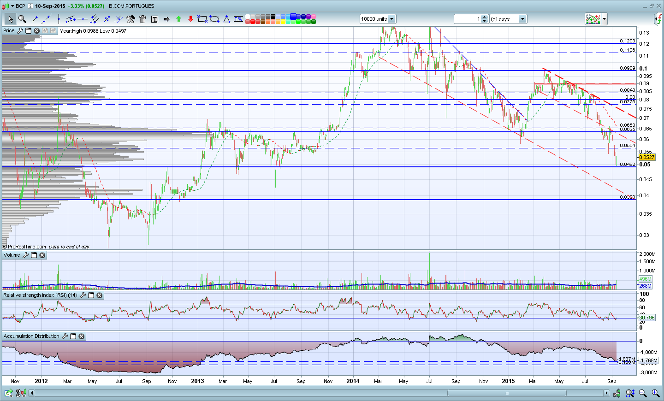The image size is (664, 401).
Task: Click the horizontal scrollbar left arrow
Action: [x=32, y=393]
